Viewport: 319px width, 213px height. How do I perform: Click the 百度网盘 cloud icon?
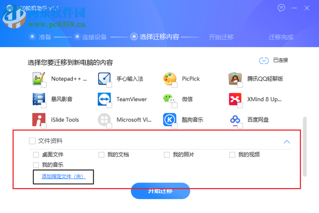coord(235,120)
